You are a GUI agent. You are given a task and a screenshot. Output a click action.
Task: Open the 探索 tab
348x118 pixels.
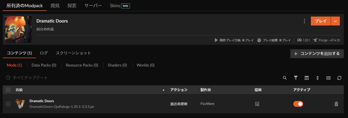[72, 5]
